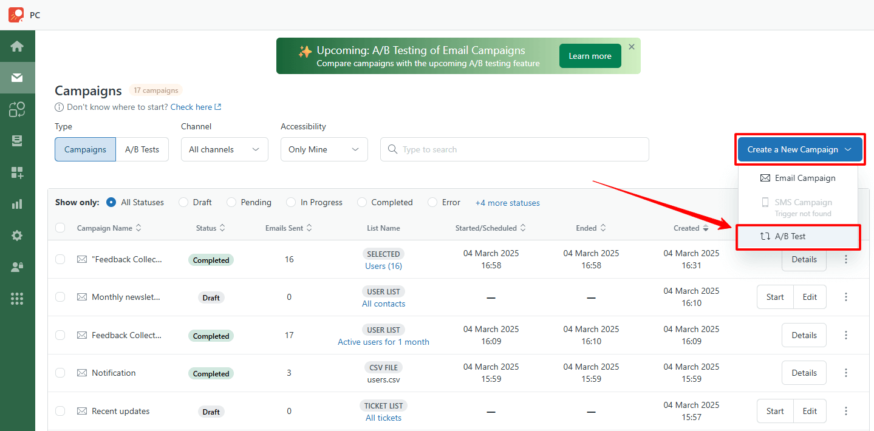Click the envelope icon of Recent updates campaign
The width and height of the screenshot is (874, 431).
pos(82,411)
